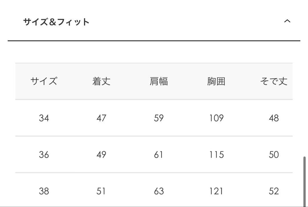Click the そで丈 value 50 cell
Screen dimensions: 308x207
(273, 154)
